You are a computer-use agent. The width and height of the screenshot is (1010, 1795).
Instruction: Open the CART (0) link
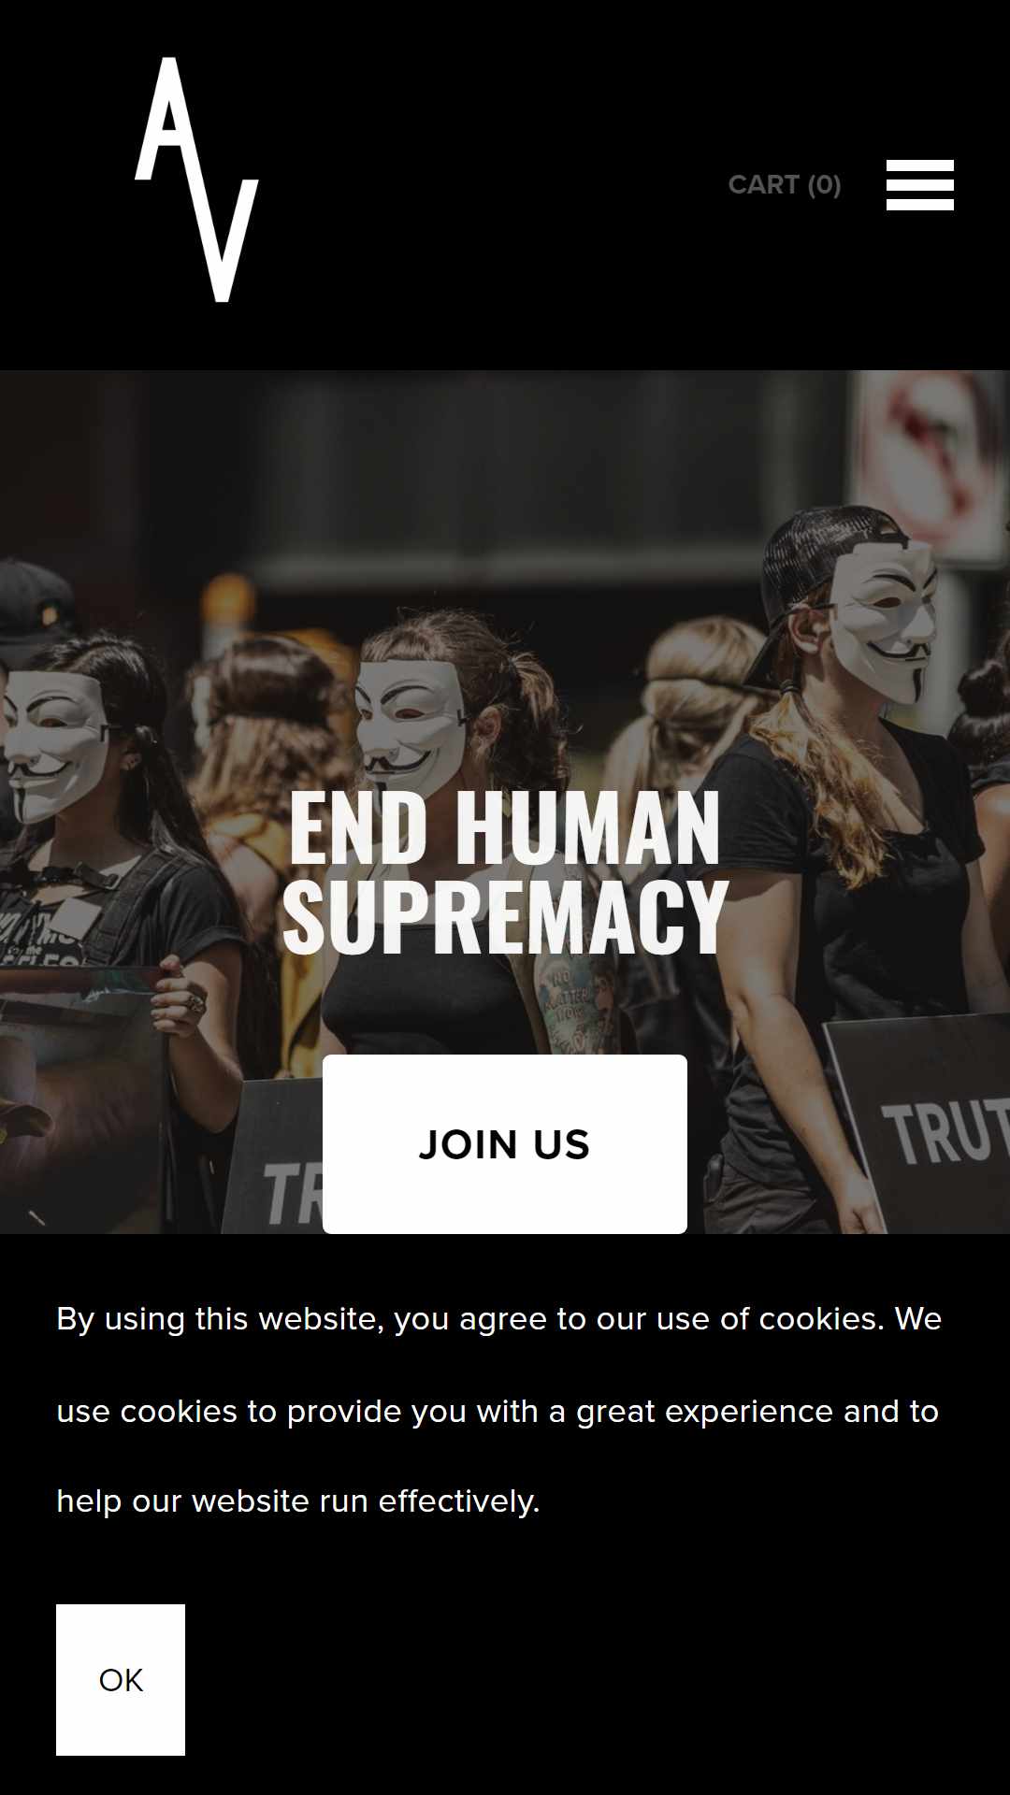pyautogui.click(x=785, y=184)
